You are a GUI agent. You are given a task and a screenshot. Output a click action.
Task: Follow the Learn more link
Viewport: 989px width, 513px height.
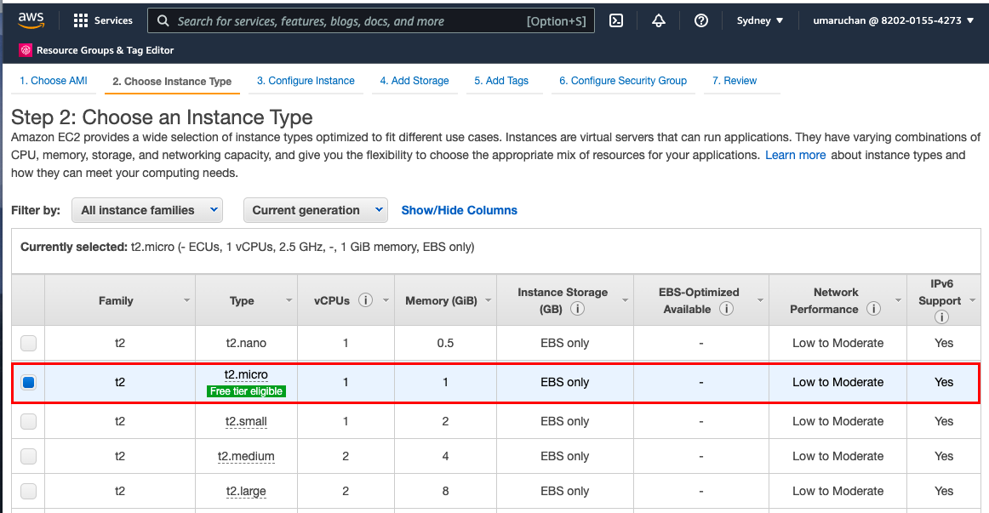click(795, 155)
